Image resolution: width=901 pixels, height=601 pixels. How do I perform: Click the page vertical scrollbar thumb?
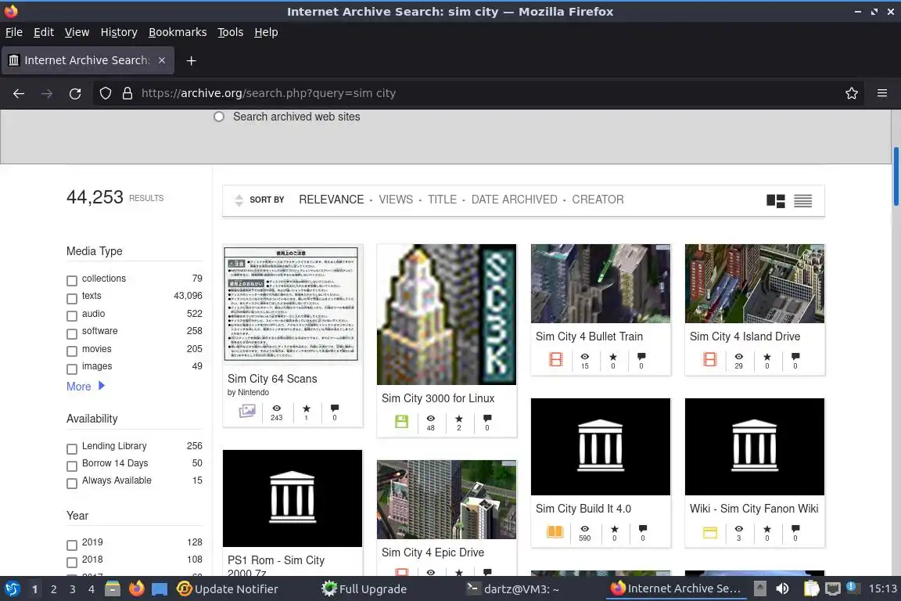tap(896, 176)
